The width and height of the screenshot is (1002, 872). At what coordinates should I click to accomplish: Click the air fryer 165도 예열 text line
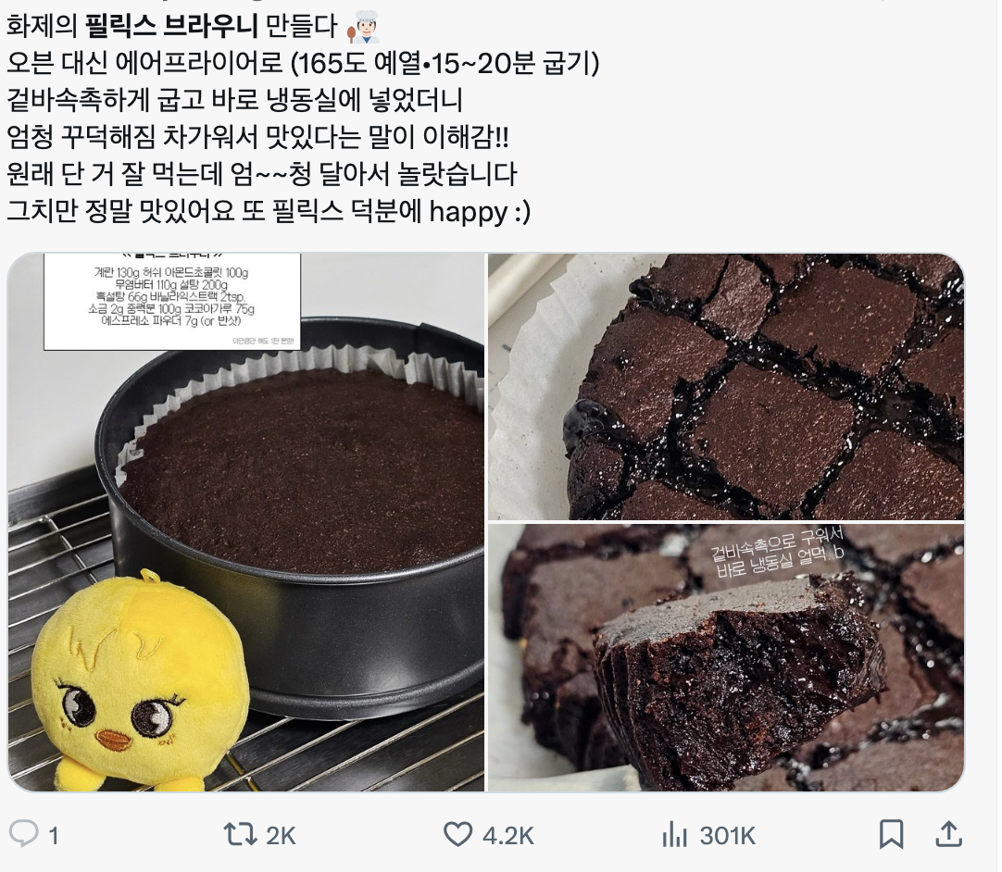[x=303, y=63]
